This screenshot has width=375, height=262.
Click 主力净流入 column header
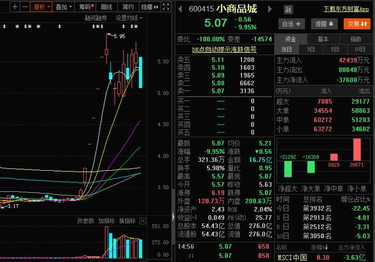click(x=352, y=248)
